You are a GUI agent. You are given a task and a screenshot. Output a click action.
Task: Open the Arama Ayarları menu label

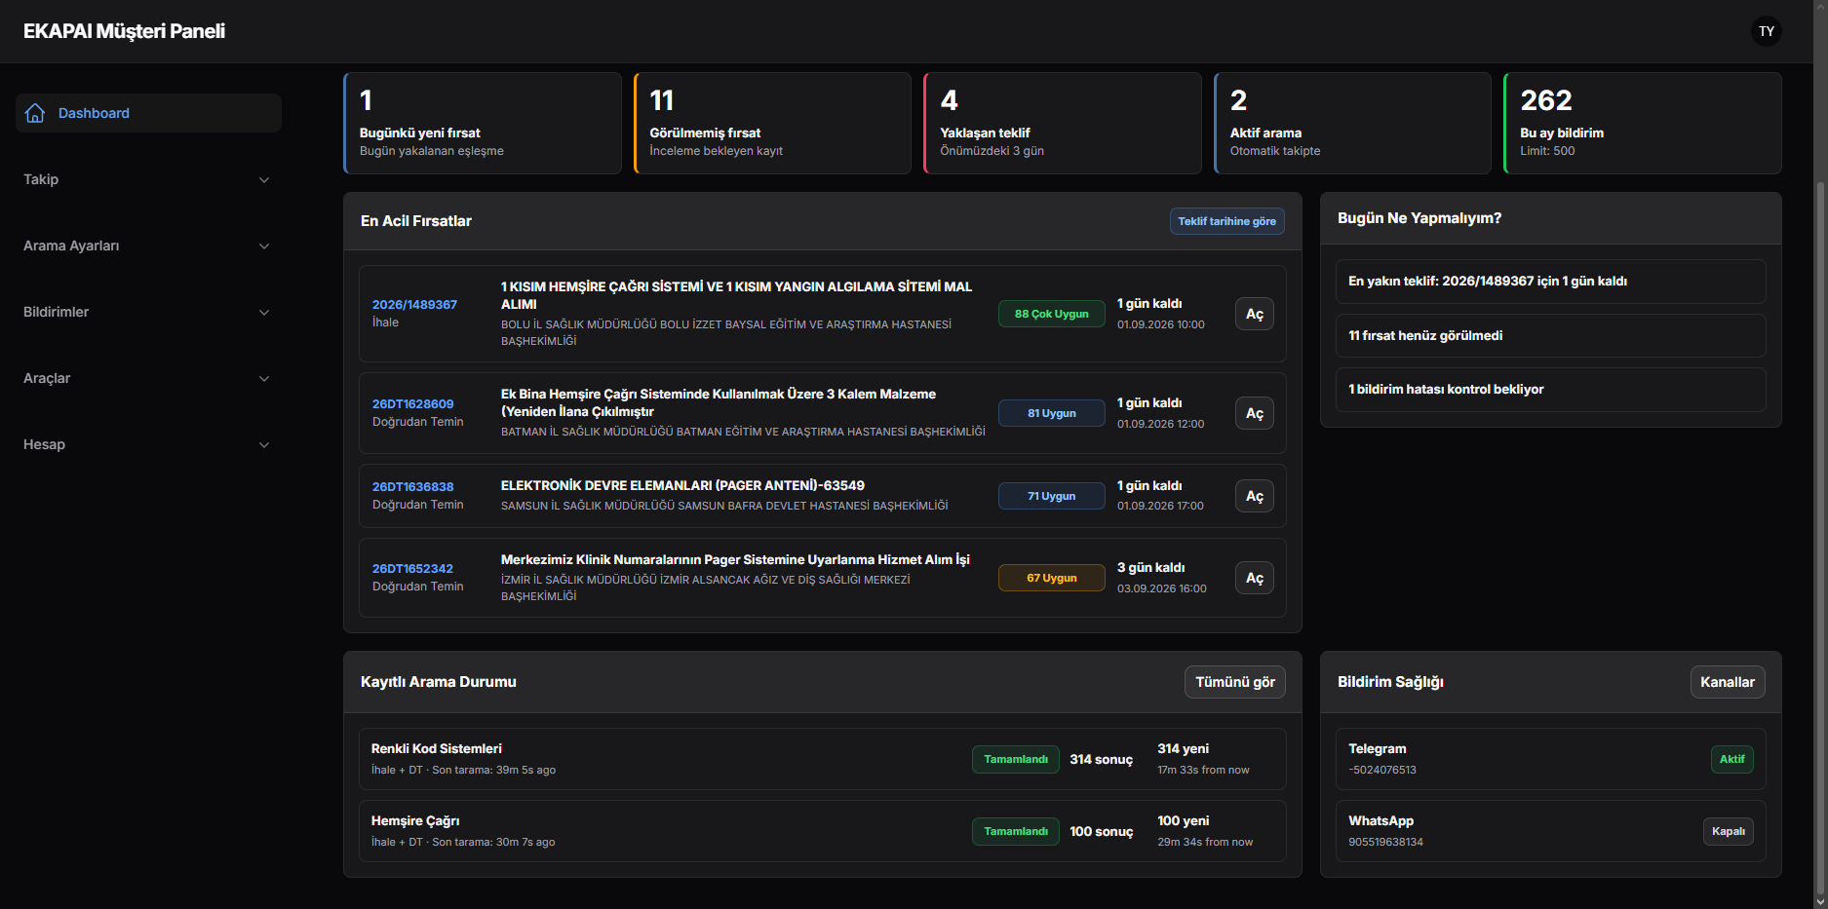71,246
